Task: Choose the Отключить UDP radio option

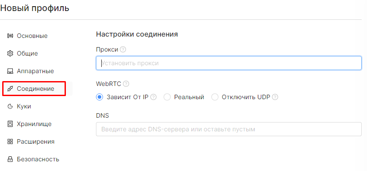Action: 214,97
